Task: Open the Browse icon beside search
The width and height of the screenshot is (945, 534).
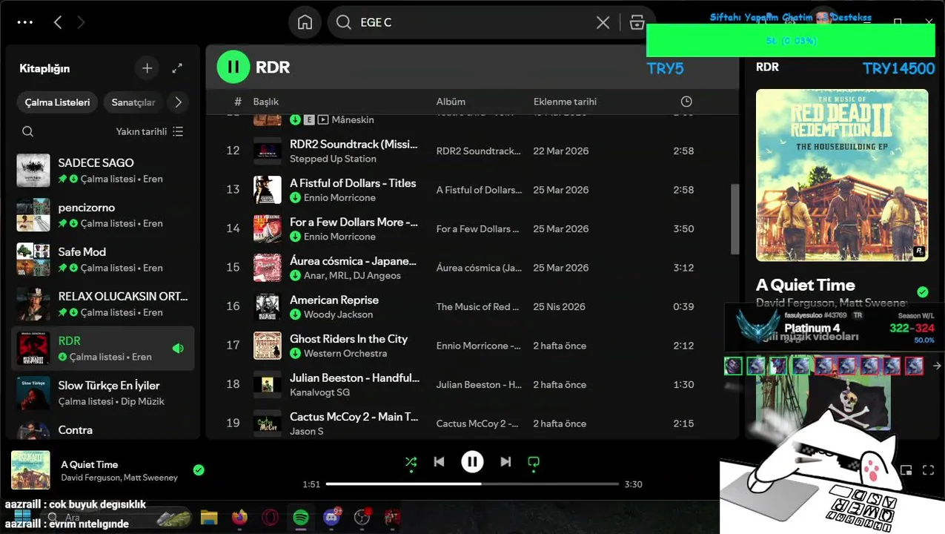Action: pos(637,22)
